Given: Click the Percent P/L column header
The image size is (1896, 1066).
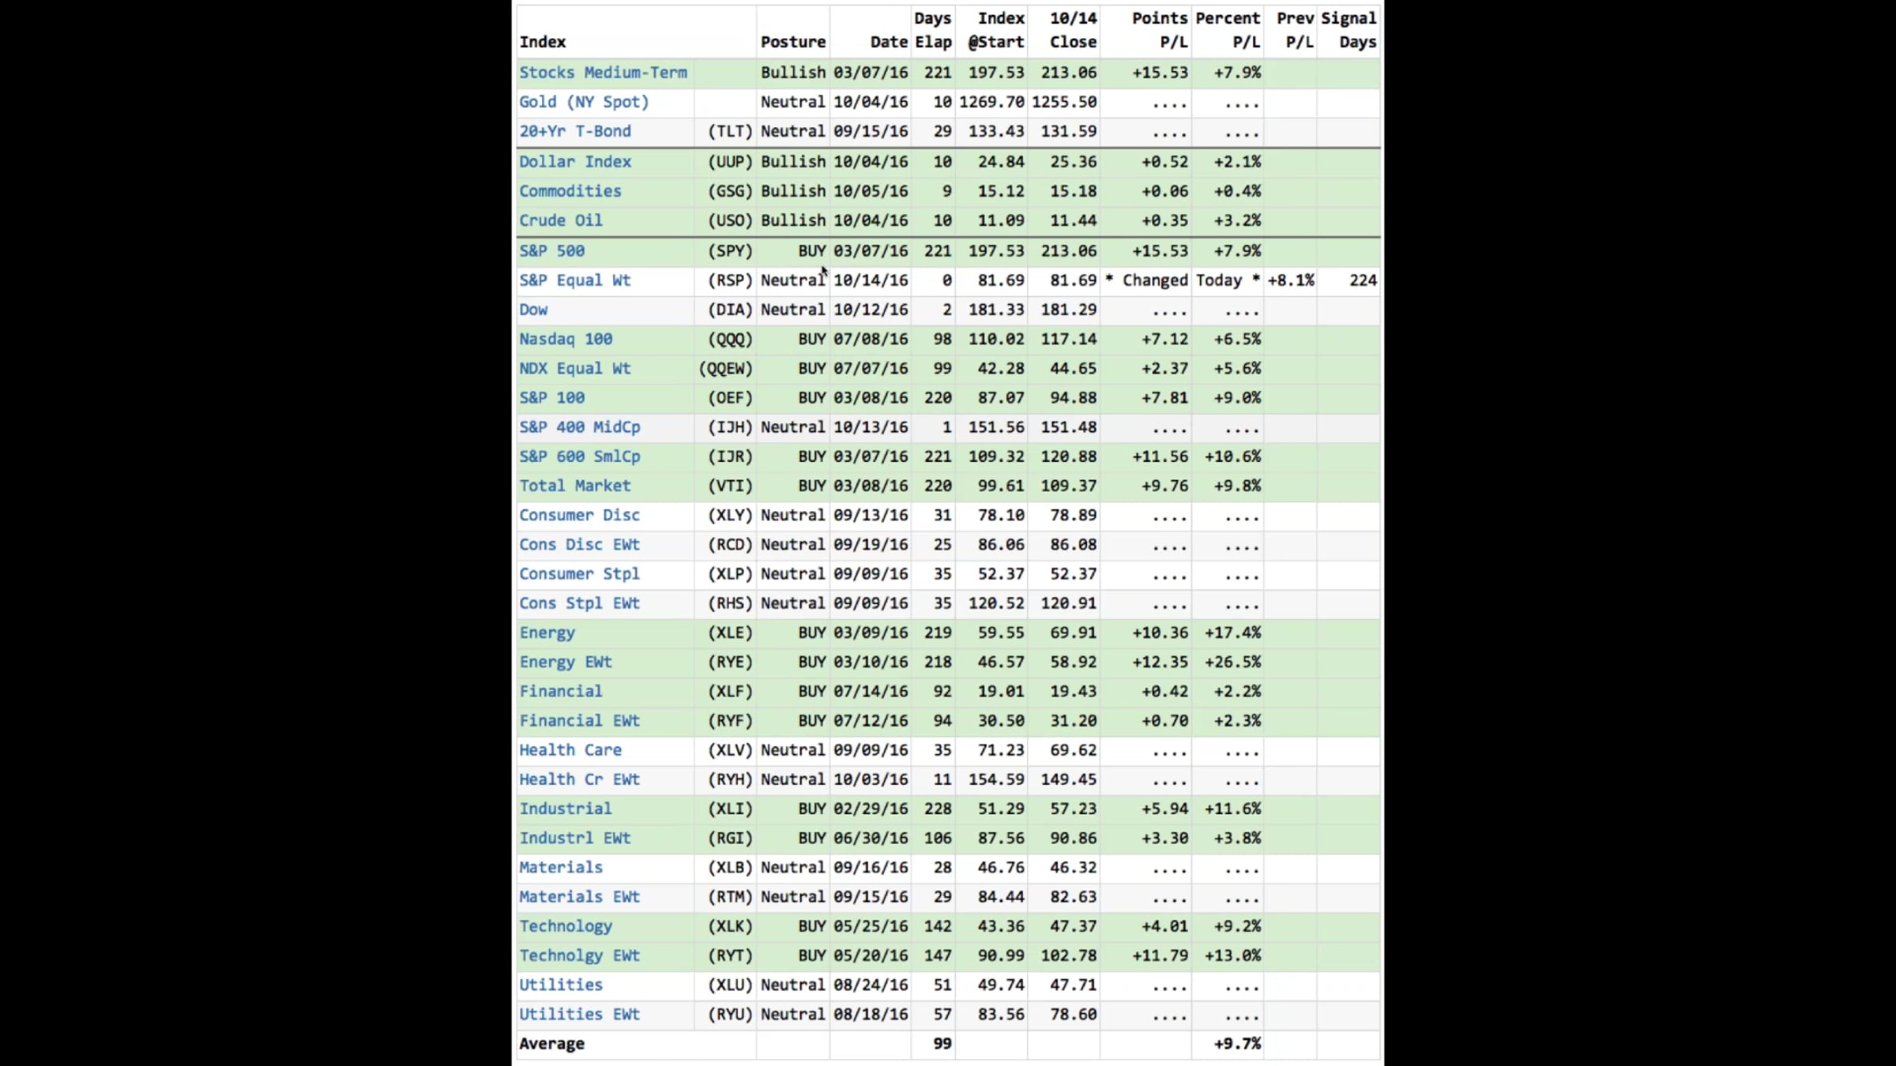Looking at the screenshot, I should point(1228,30).
